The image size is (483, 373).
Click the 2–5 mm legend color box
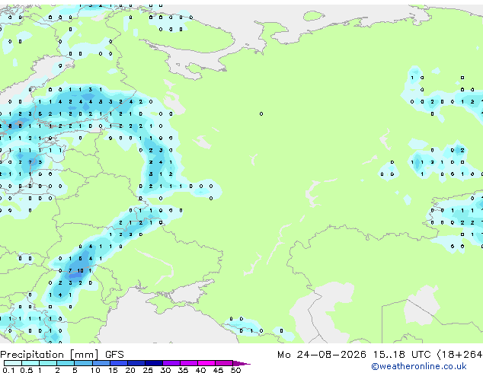click(66, 363)
